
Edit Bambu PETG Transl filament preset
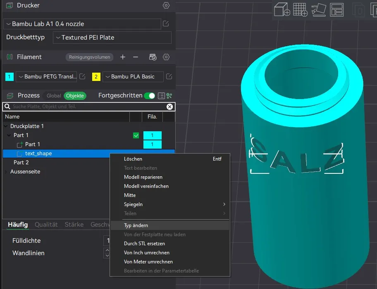[x=82, y=76]
